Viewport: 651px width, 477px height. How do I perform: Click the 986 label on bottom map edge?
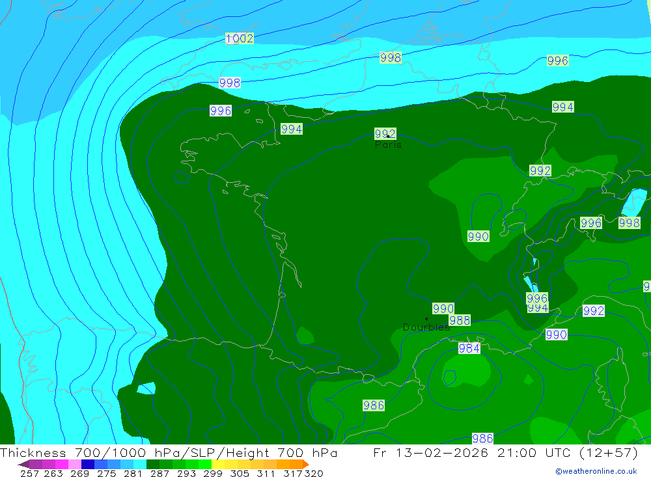coord(482,438)
